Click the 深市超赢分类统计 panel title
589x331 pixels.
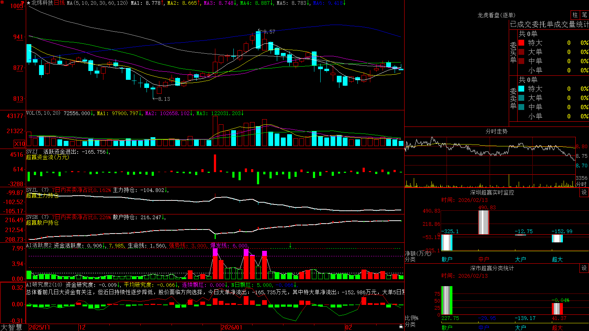point(492,268)
